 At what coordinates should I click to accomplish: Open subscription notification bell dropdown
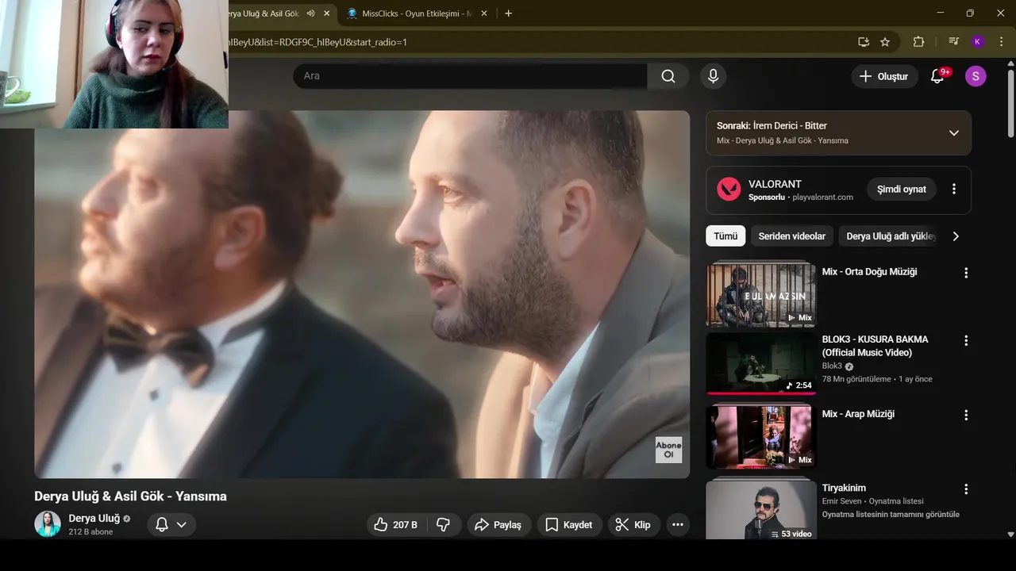171,525
